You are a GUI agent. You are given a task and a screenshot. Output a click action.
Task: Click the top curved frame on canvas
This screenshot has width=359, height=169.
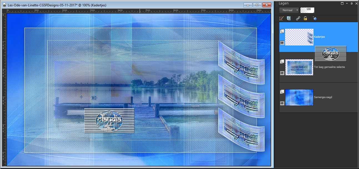click(x=241, y=63)
